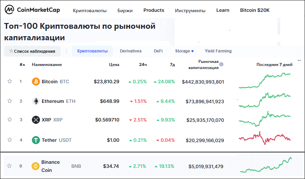Open Bitcoin's 7-day sparkline chart
The image size is (305, 179).
pyautogui.click(x=265, y=81)
